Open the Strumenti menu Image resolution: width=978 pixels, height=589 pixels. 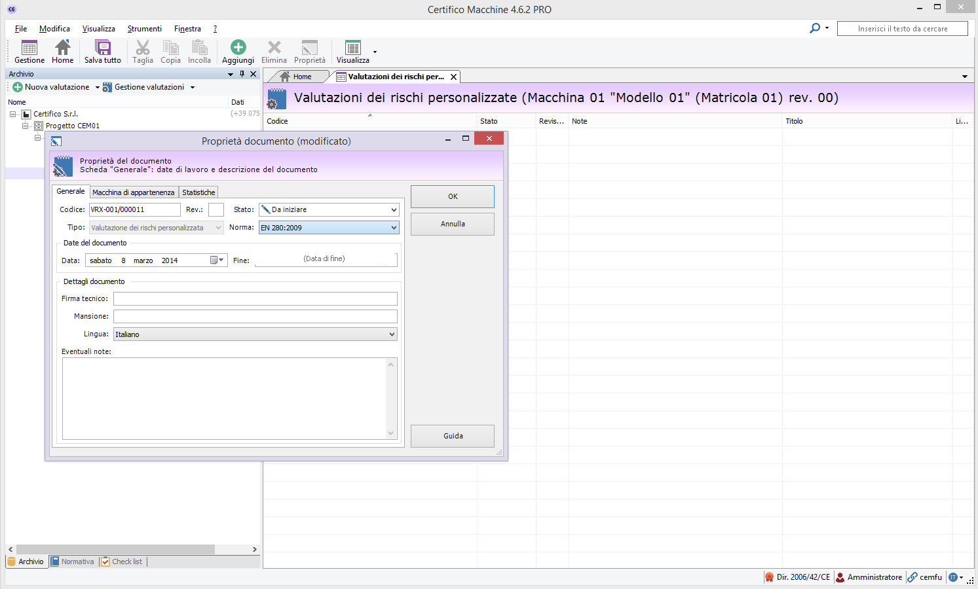(x=145, y=29)
